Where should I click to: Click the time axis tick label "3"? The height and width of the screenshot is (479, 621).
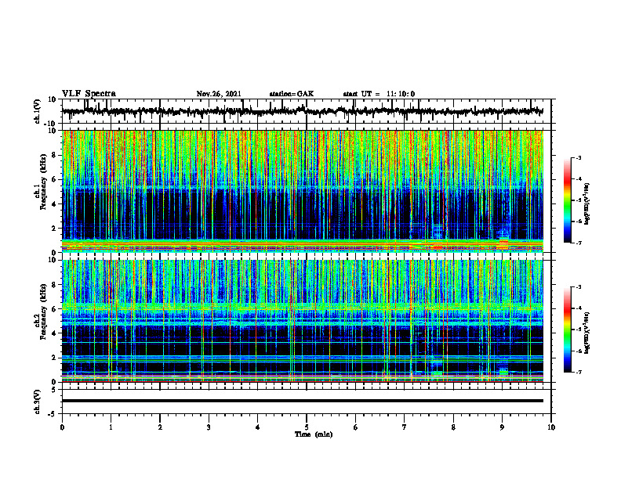coord(209,427)
